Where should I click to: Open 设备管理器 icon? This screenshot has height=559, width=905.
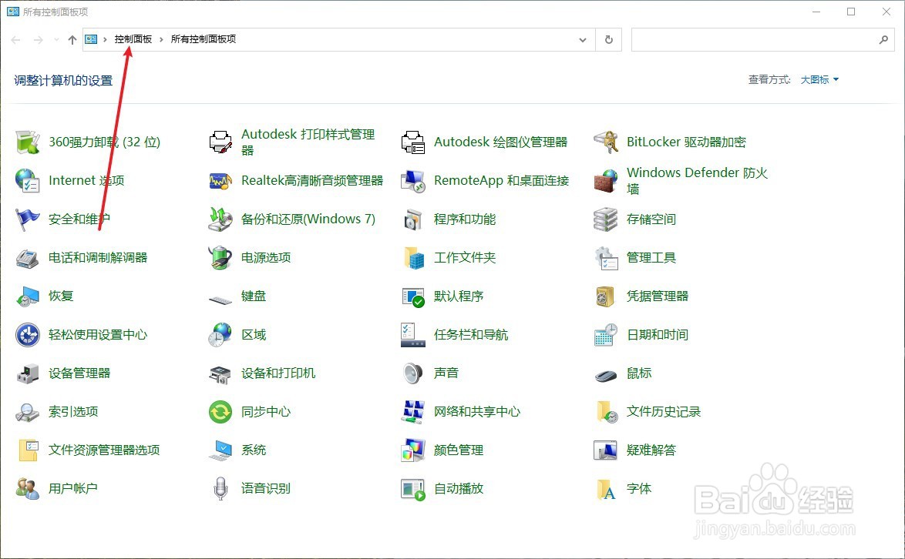point(27,373)
